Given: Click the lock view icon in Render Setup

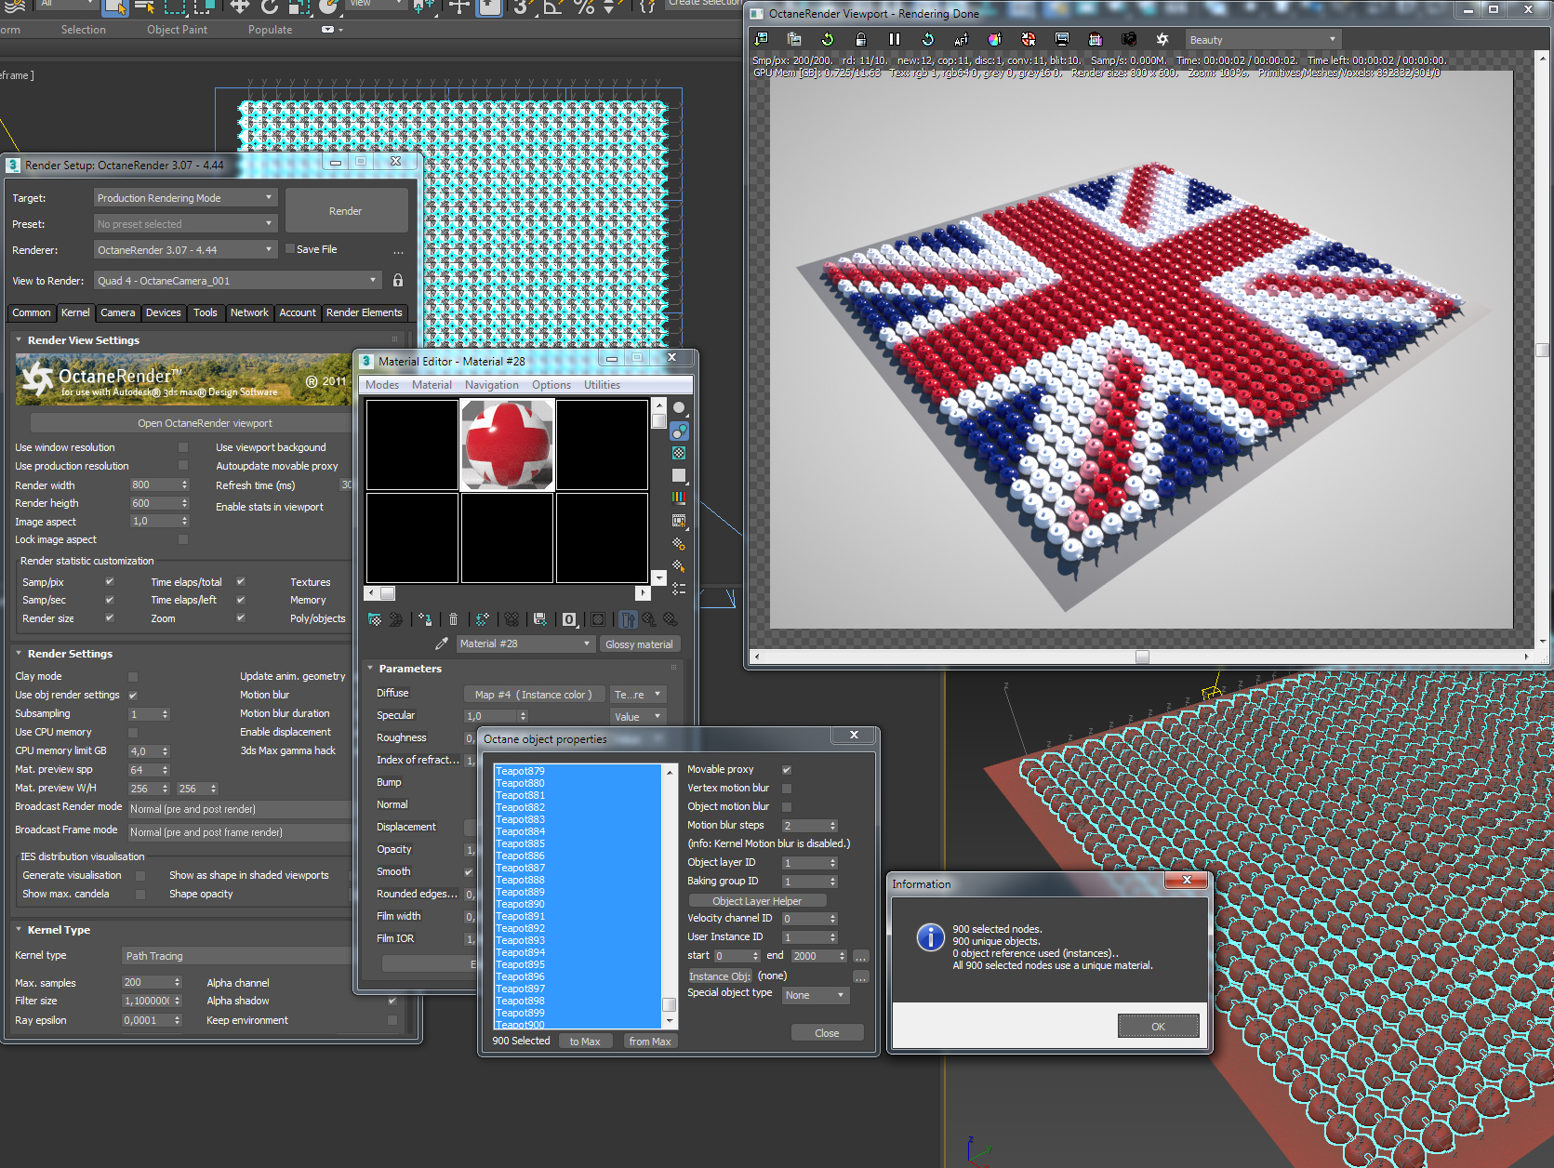Looking at the screenshot, I should tap(398, 280).
